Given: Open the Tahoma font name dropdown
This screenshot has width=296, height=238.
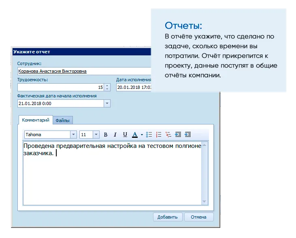Looking at the screenshot, I should 73,135.
